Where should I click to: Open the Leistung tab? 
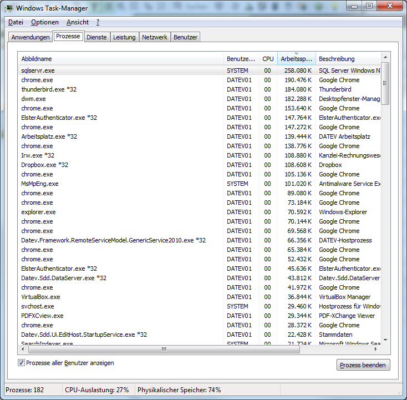point(124,37)
